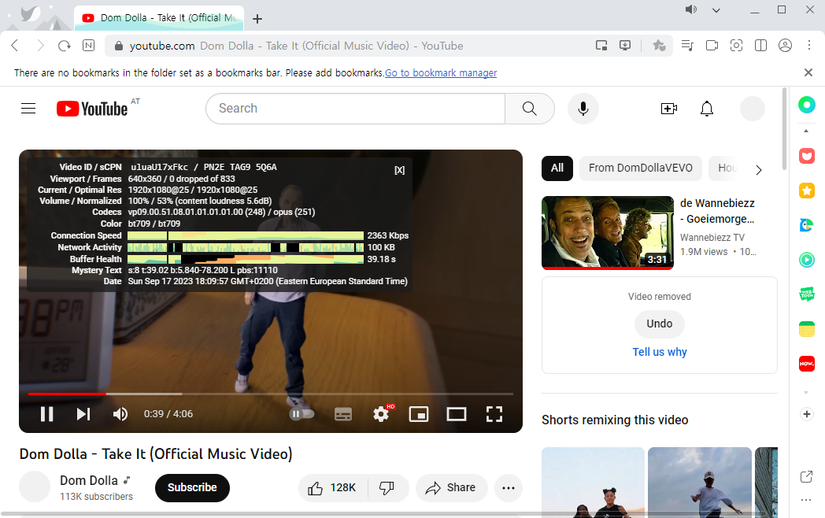Expand the tab list chevron in title bar

pyautogui.click(x=716, y=10)
